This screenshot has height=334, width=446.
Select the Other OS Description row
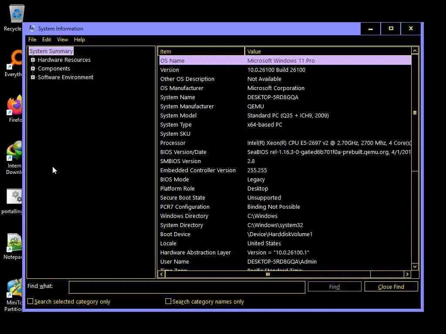[x=285, y=79]
